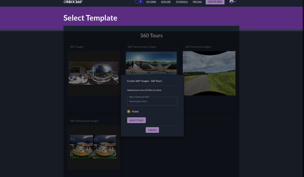Toggle the dark/light theme switch

tap(139, 2)
